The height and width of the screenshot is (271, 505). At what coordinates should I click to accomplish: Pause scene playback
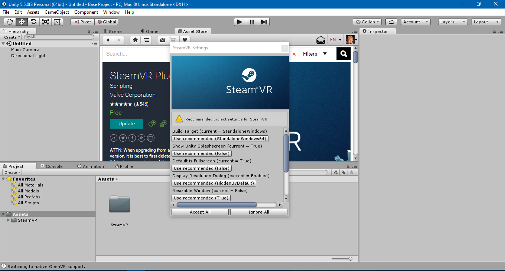click(251, 22)
